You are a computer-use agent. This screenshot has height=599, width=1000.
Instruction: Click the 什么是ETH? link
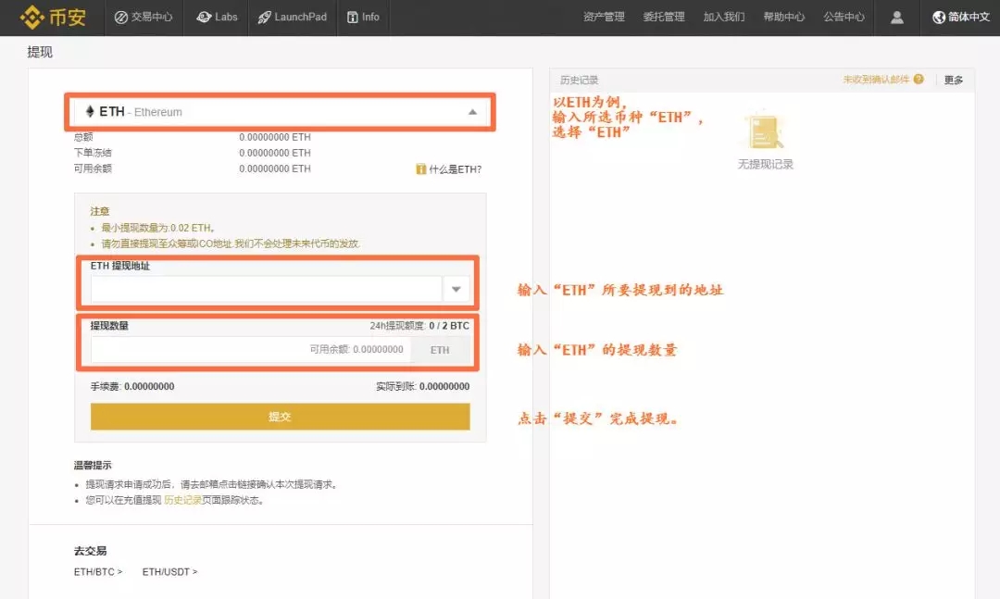click(455, 169)
